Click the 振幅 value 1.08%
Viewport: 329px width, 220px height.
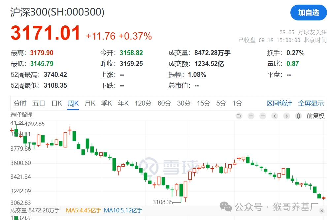(197, 75)
